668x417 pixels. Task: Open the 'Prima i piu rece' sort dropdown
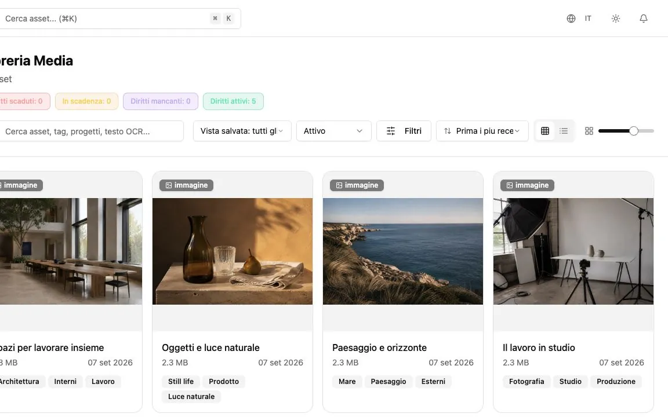pyautogui.click(x=482, y=131)
